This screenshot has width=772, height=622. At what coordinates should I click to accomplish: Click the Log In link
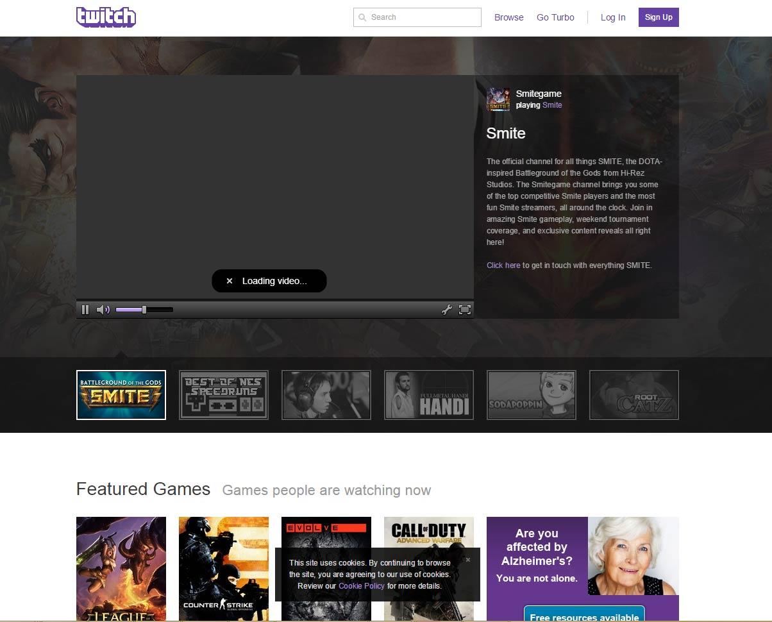tap(613, 17)
